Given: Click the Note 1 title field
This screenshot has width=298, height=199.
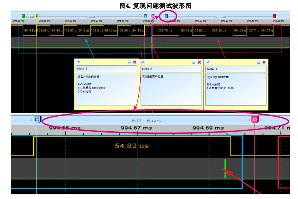Looking at the screenshot, I should (106, 69).
